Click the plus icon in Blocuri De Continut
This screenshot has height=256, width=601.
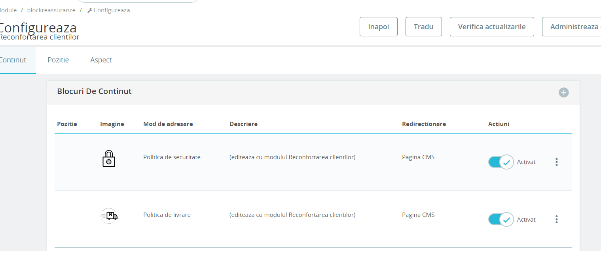point(563,92)
